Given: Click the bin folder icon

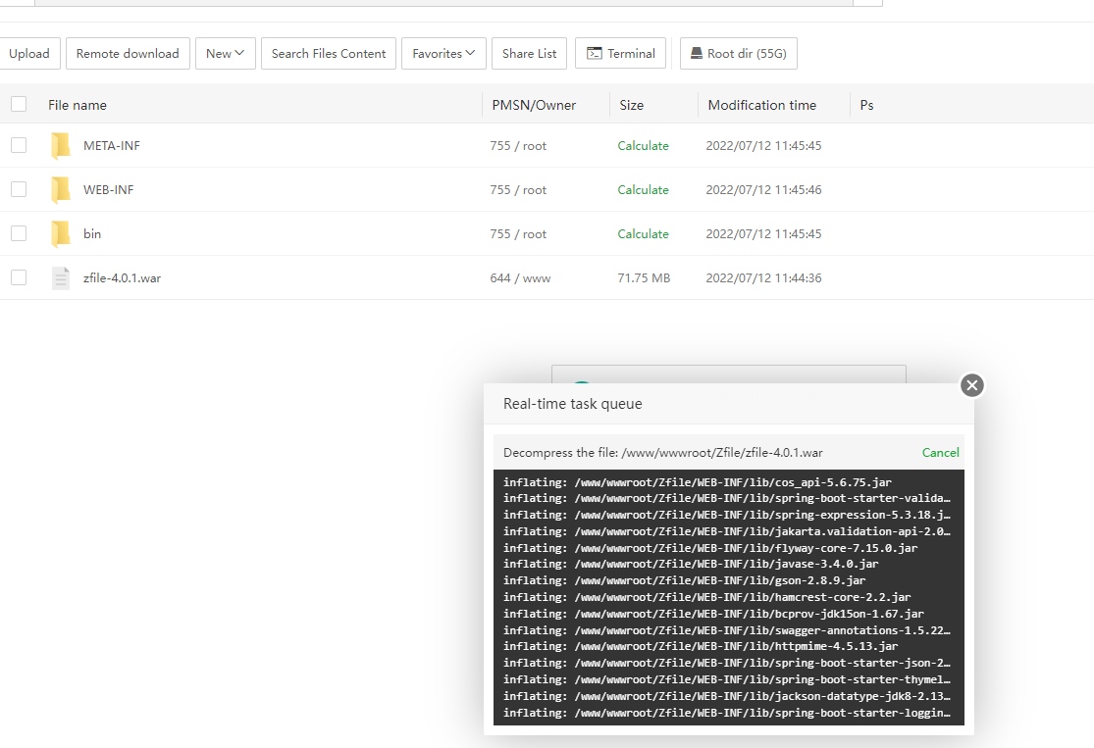Looking at the screenshot, I should point(61,234).
